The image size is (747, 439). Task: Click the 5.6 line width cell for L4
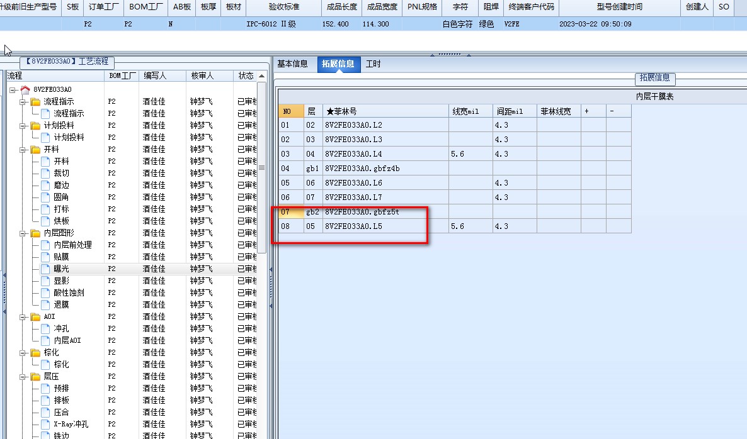(x=470, y=154)
